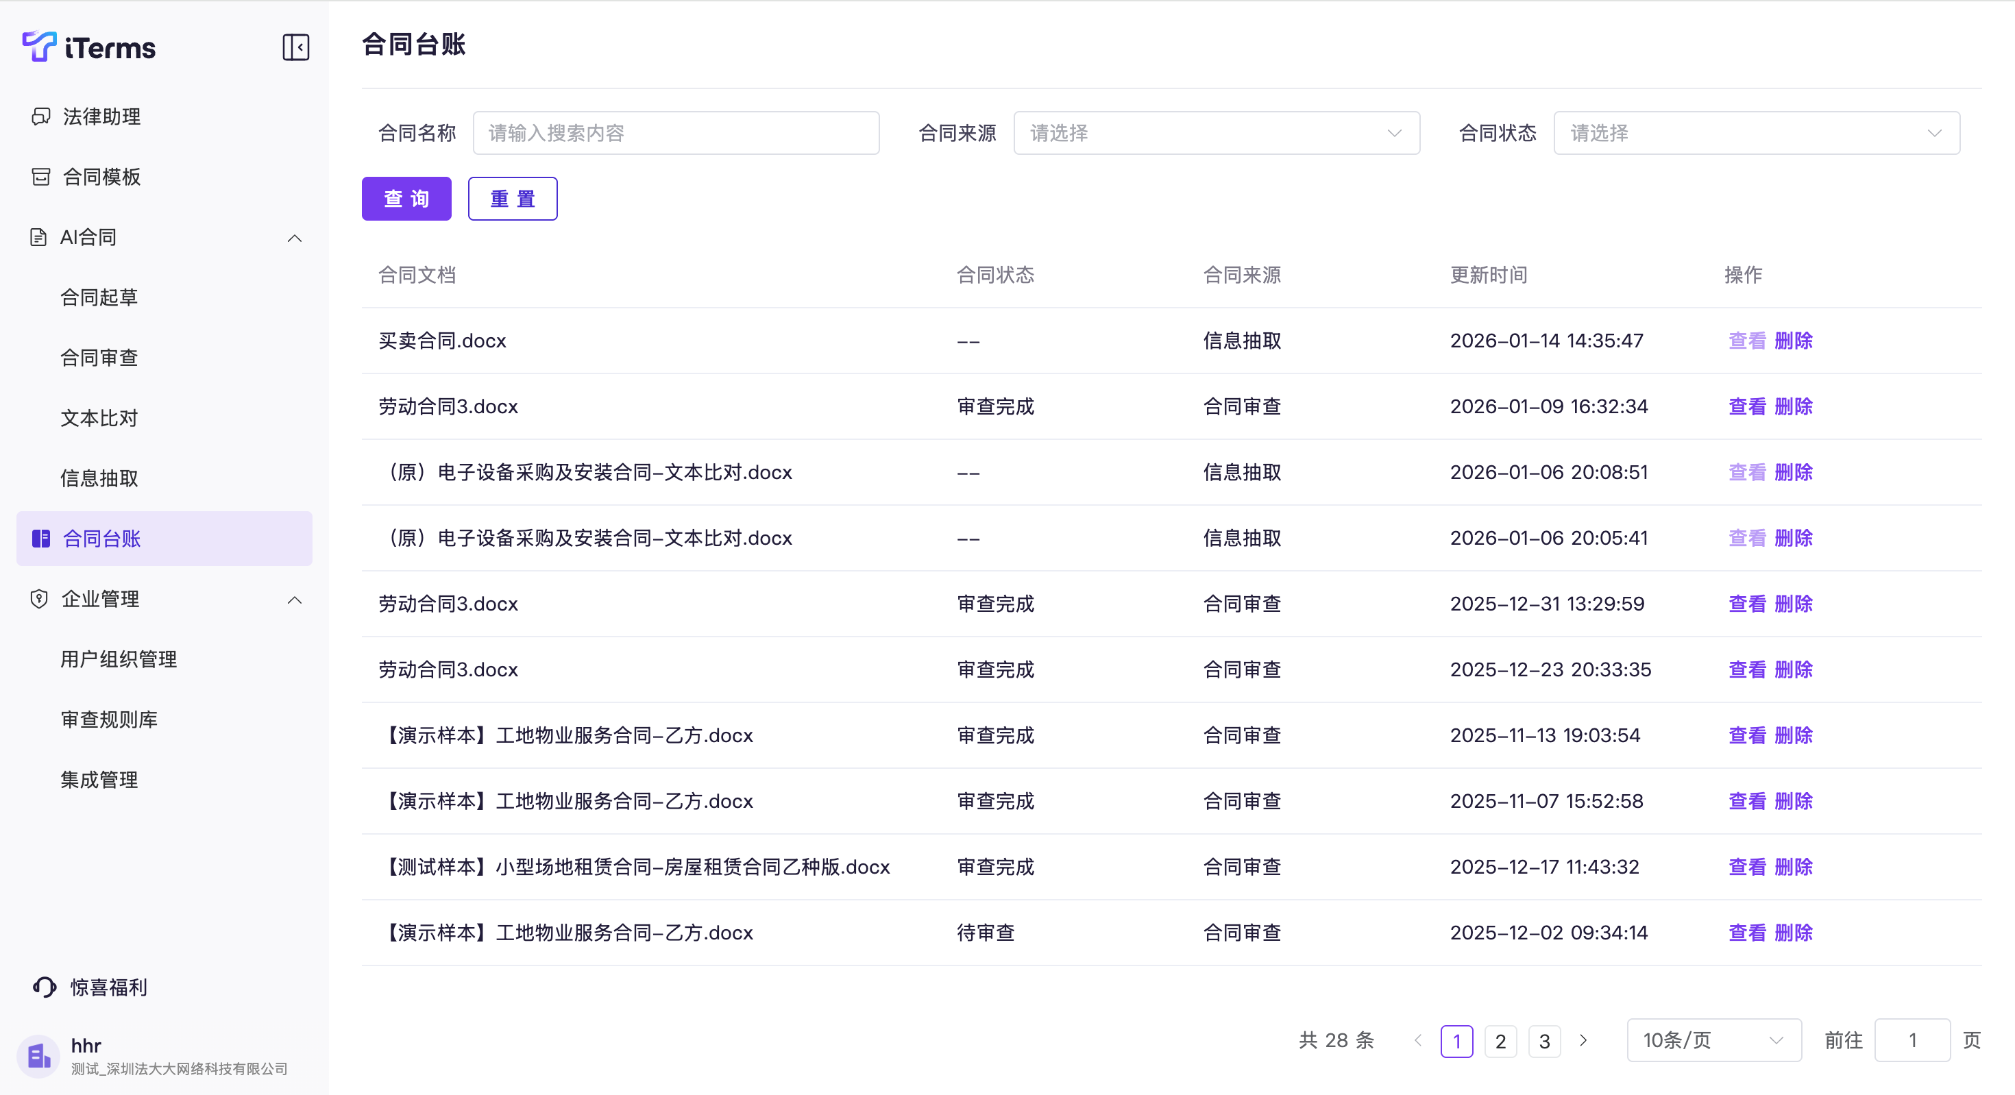Click the 重置 button
The image size is (2015, 1095).
coord(513,199)
